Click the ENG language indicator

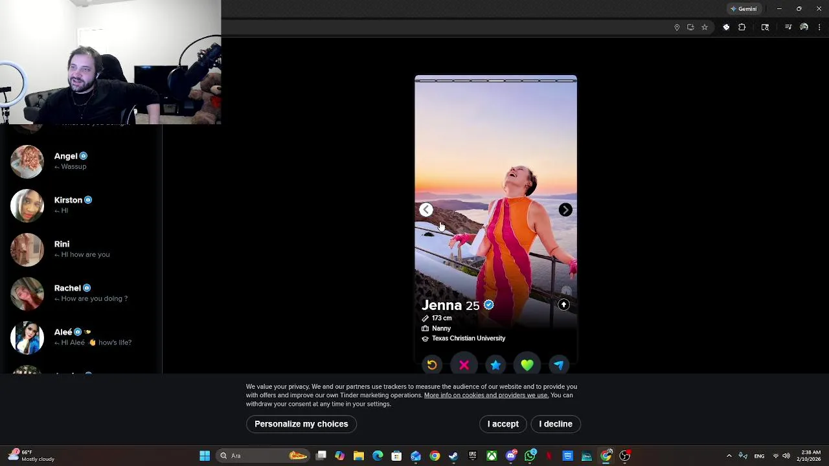(x=759, y=456)
